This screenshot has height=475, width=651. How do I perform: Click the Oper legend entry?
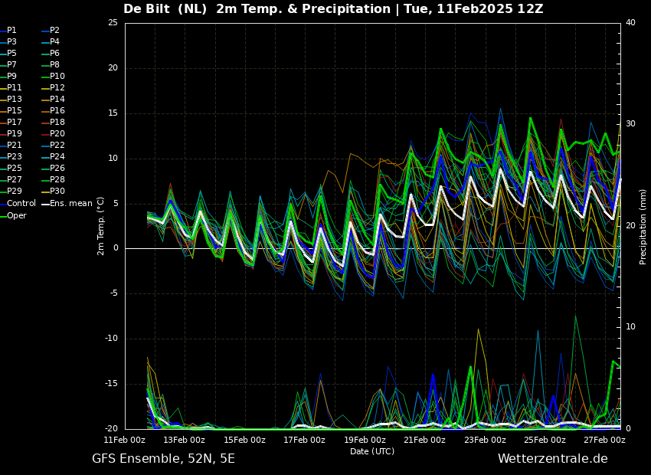pyautogui.click(x=13, y=216)
